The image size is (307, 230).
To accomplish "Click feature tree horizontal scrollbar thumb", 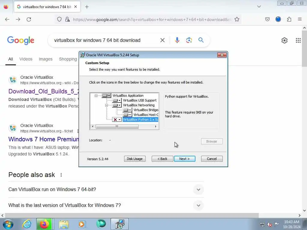I will point(117,127).
